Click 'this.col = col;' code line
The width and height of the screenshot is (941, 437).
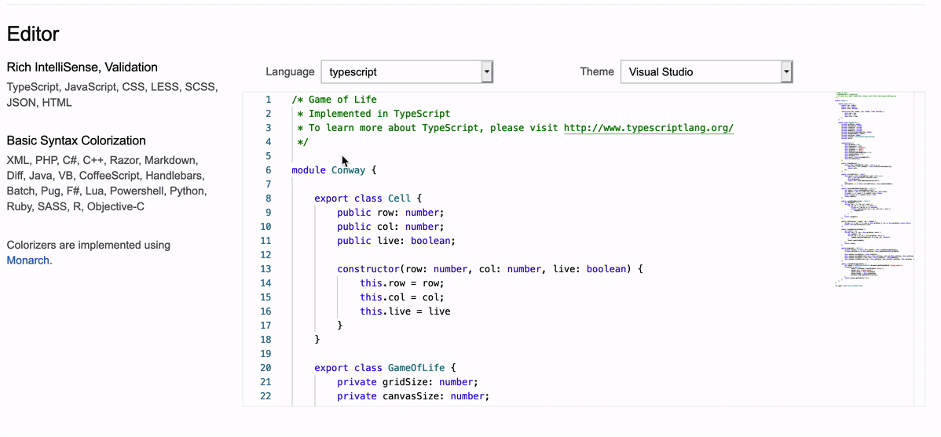402,297
